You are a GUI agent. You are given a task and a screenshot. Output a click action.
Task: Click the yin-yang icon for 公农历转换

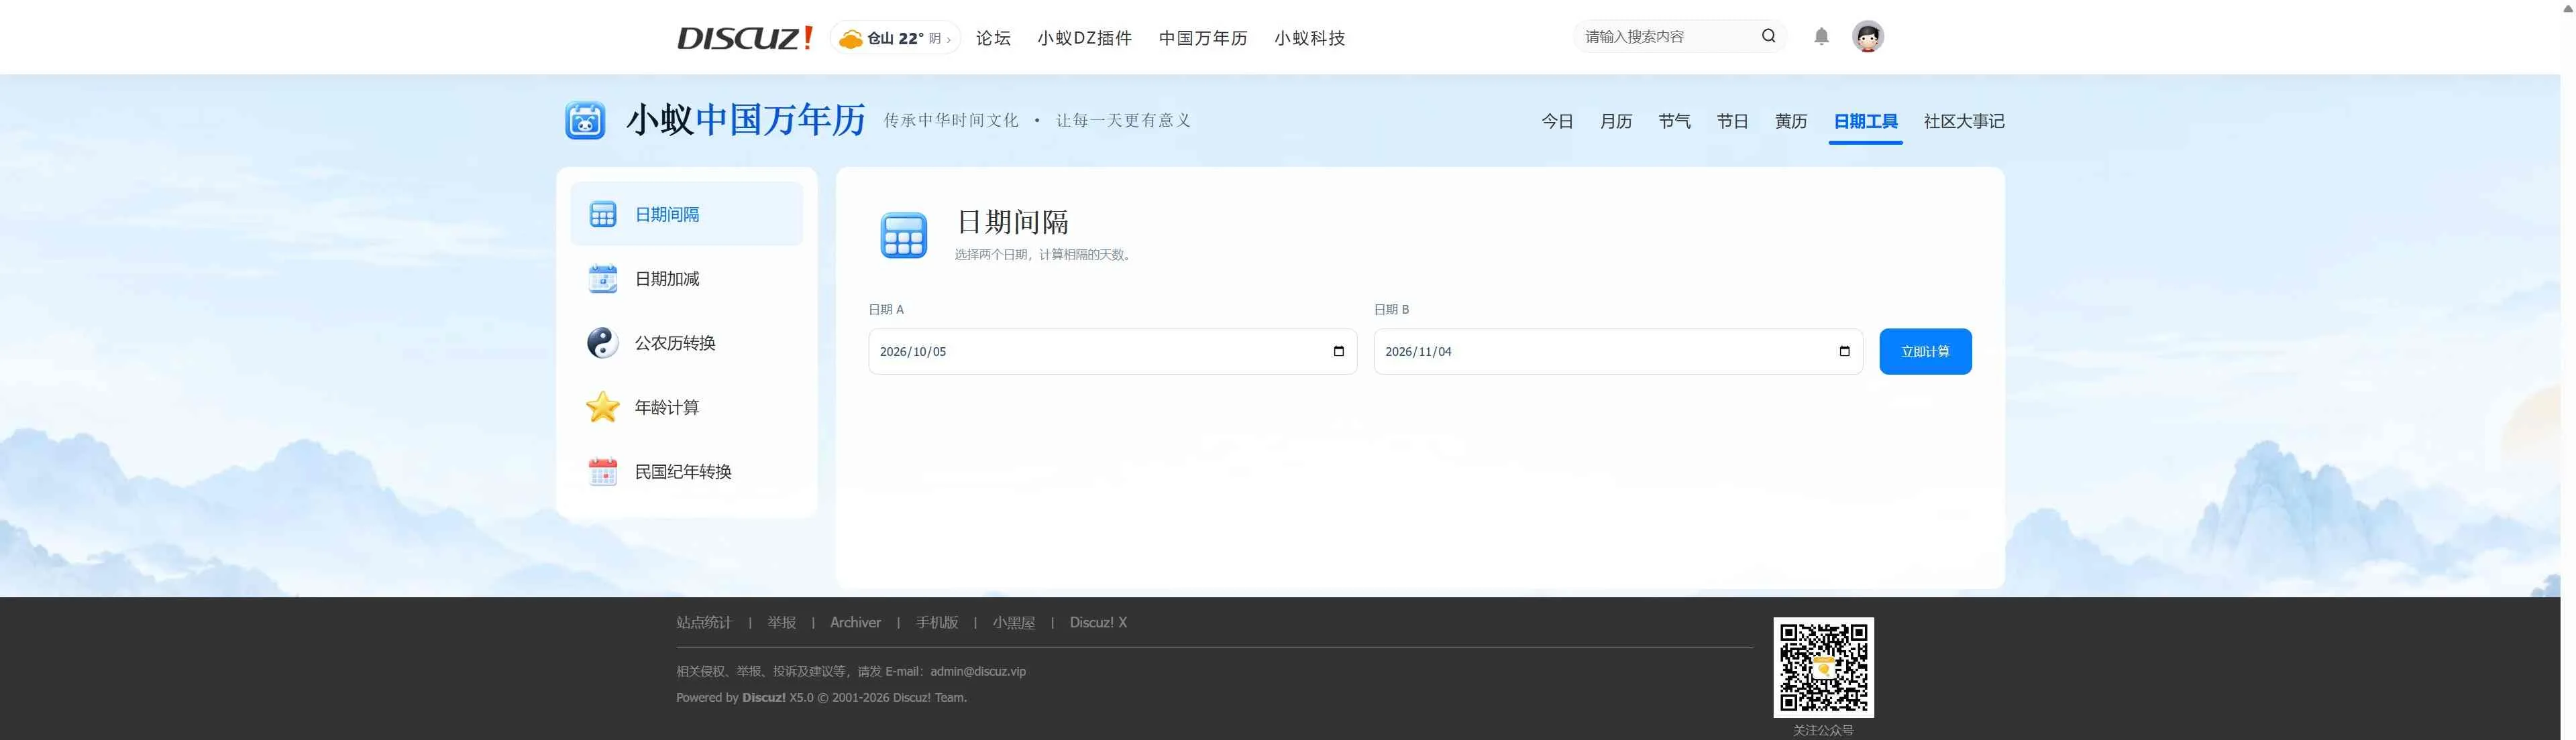[603, 343]
